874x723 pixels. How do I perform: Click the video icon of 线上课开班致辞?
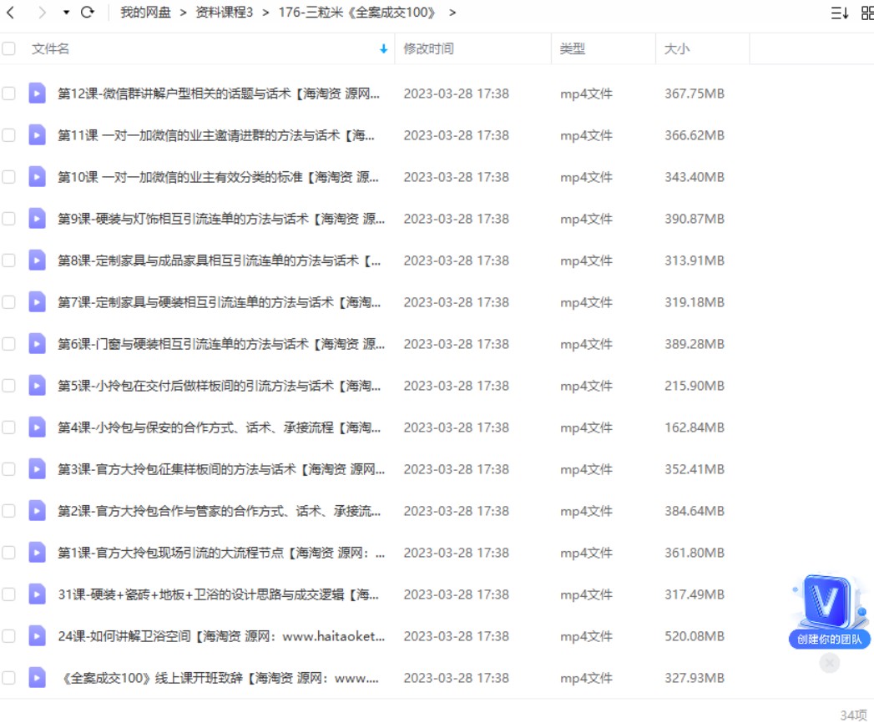(x=37, y=678)
